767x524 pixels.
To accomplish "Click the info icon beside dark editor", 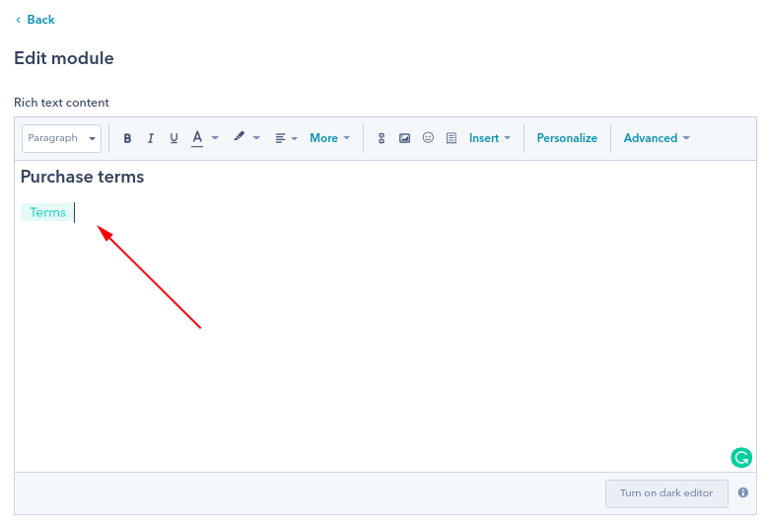I will (x=743, y=492).
